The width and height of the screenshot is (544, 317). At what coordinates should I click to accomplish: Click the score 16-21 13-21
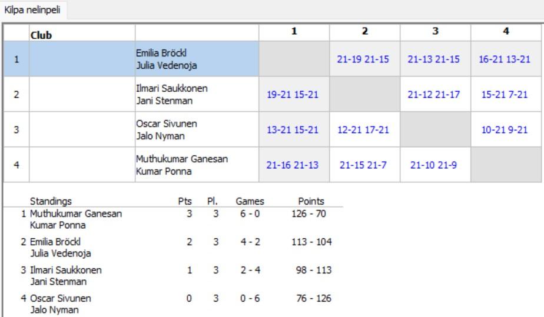point(505,59)
